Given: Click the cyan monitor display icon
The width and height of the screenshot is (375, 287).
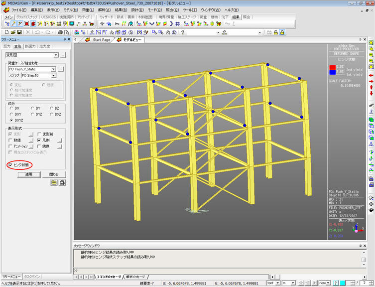Looking at the screenshot, I should tap(72, 24).
